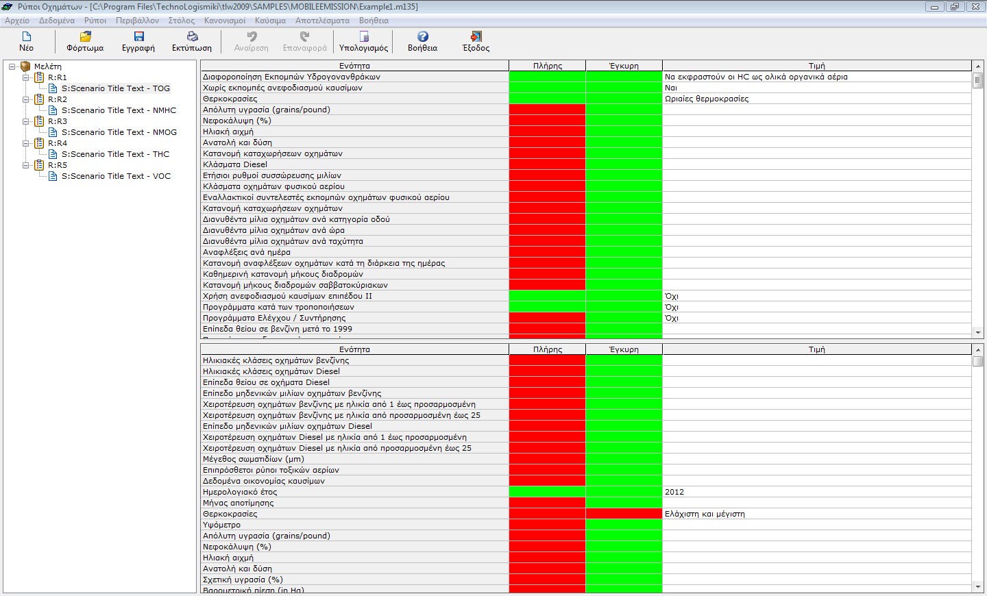Open the Βοήθεια help toolbar icon
The width and height of the screenshot is (987, 596).
point(422,36)
